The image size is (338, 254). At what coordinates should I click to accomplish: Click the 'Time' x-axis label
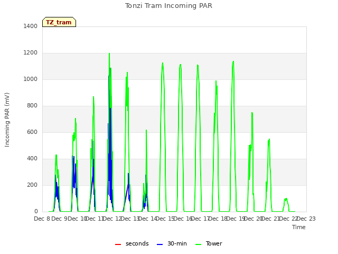(299, 227)
